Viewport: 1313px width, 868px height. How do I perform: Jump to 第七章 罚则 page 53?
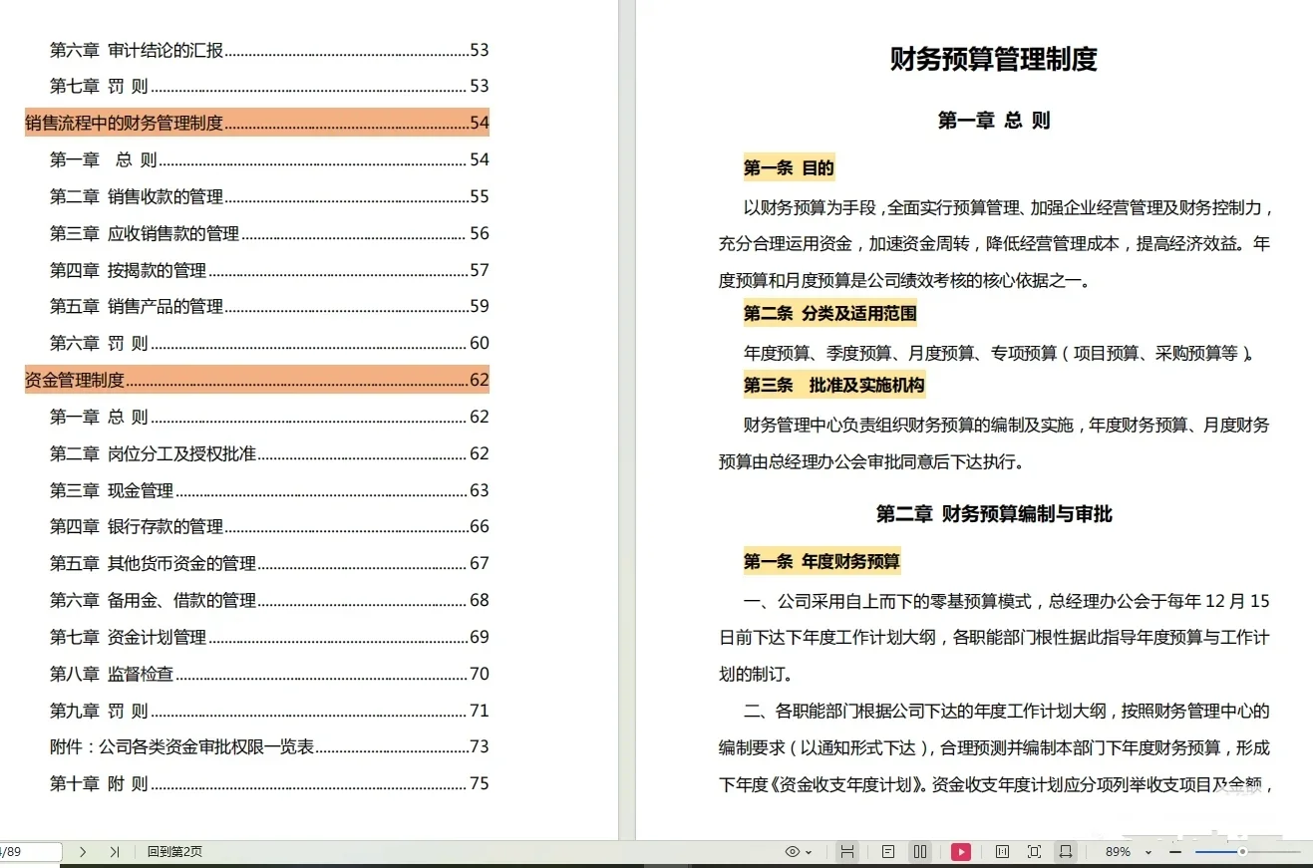tap(269, 87)
